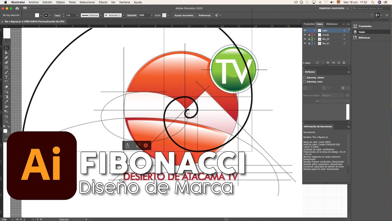Image resolution: width=392 pixels, height=221 pixels.
Task: Enable Sobreimp. trazo checkbox
Action: tap(304, 82)
